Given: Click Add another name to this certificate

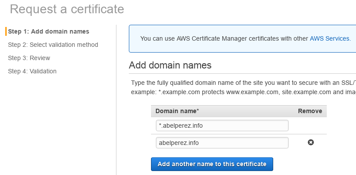Looking at the screenshot, I should (212, 164).
